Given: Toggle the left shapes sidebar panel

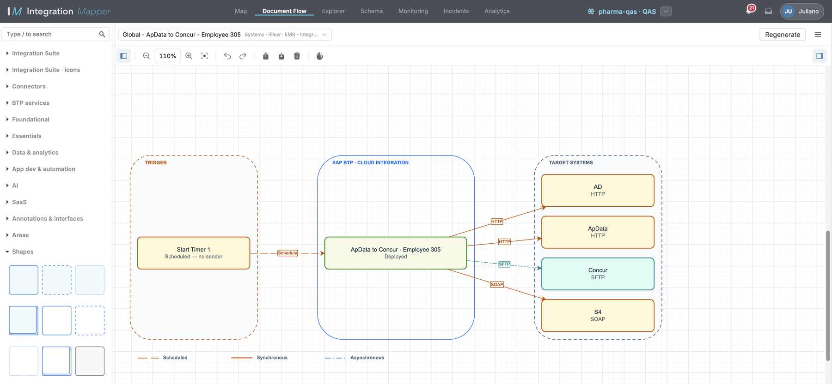Looking at the screenshot, I should pyautogui.click(x=123, y=56).
